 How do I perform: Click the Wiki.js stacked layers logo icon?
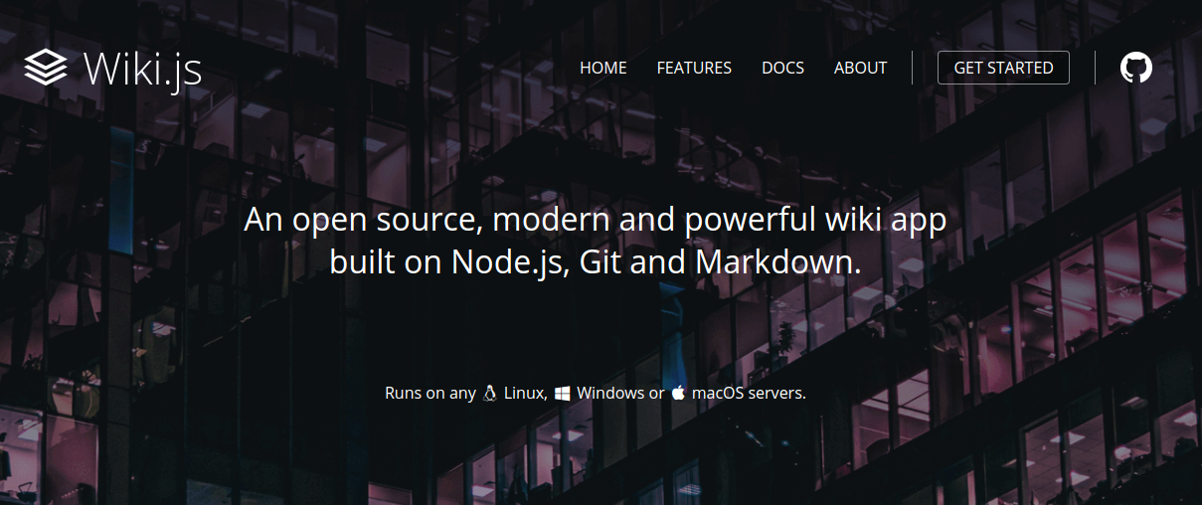pos(45,69)
